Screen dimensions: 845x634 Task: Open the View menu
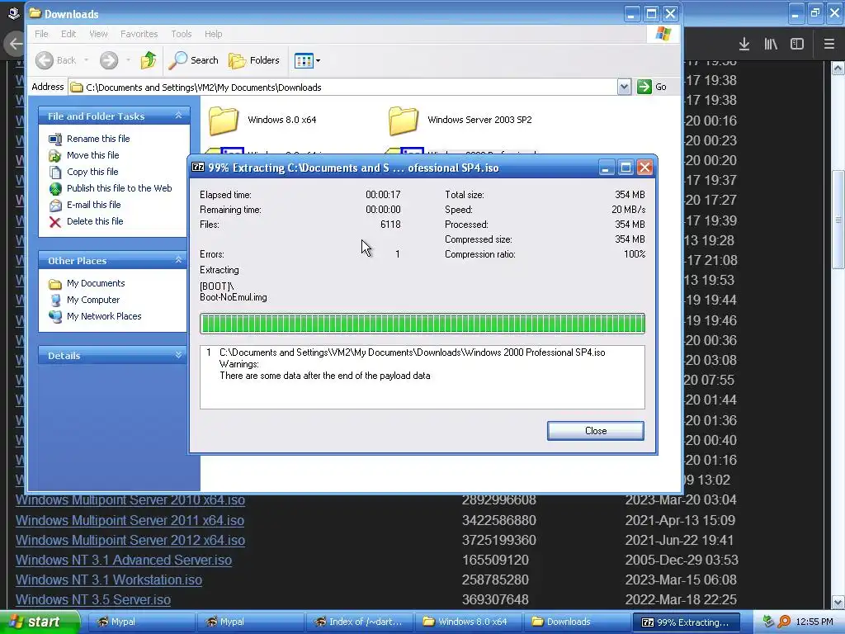tap(98, 34)
